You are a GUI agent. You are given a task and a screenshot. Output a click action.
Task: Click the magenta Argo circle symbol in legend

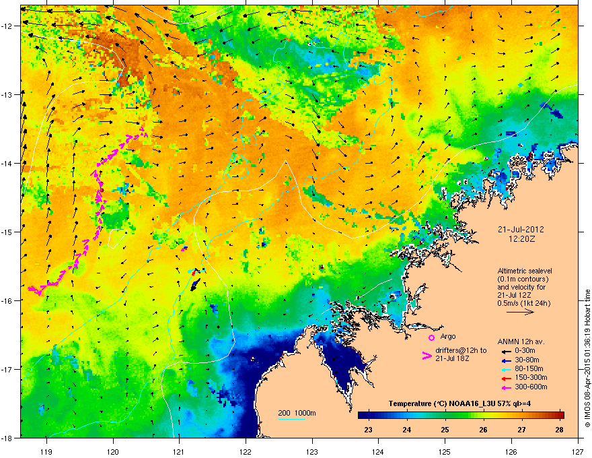click(x=431, y=337)
